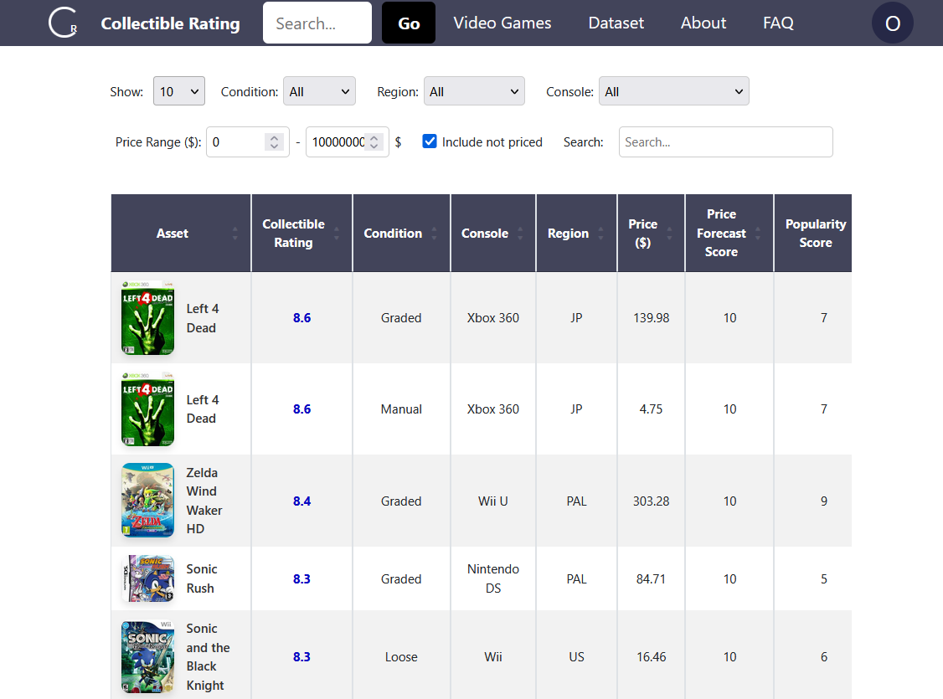Click Collectible Rating site title
943x699 pixels.
pos(170,23)
